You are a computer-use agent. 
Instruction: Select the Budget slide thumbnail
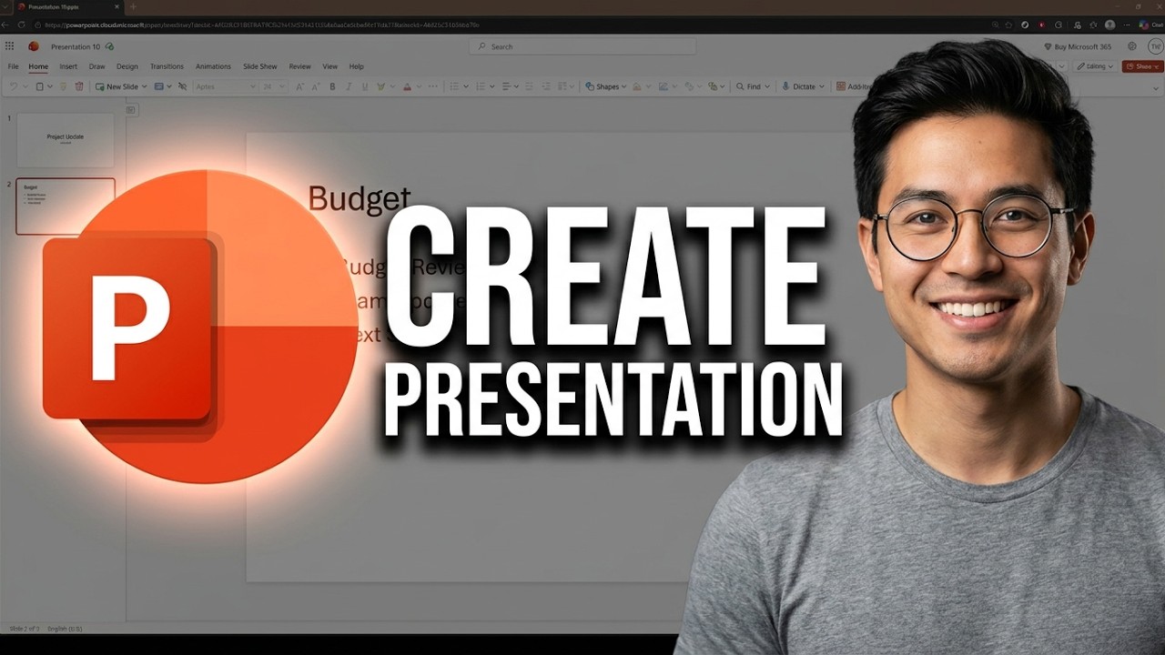(66, 206)
